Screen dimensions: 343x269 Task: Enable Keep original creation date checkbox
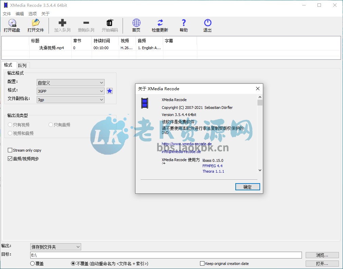[202, 264]
